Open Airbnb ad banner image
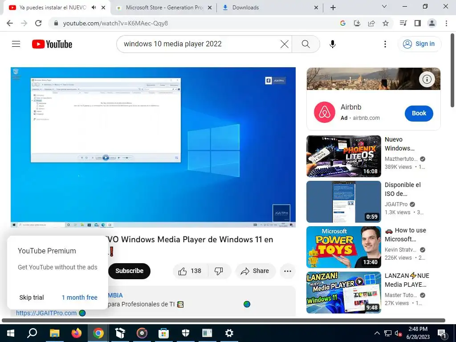456x342 pixels. click(x=374, y=79)
